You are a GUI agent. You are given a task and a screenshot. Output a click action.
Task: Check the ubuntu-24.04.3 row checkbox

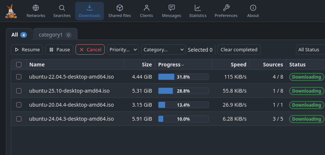pyautogui.click(x=19, y=119)
